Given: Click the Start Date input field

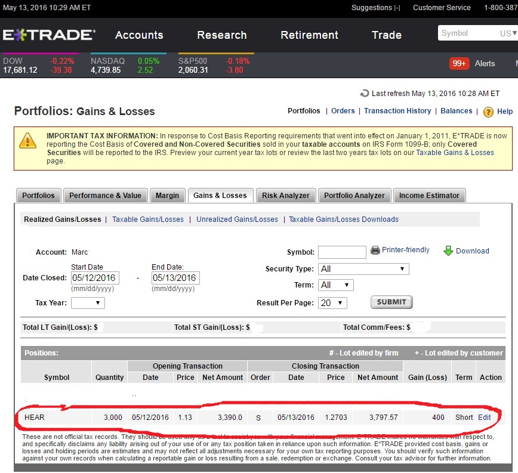Looking at the screenshot, I should [x=95, y=278].
